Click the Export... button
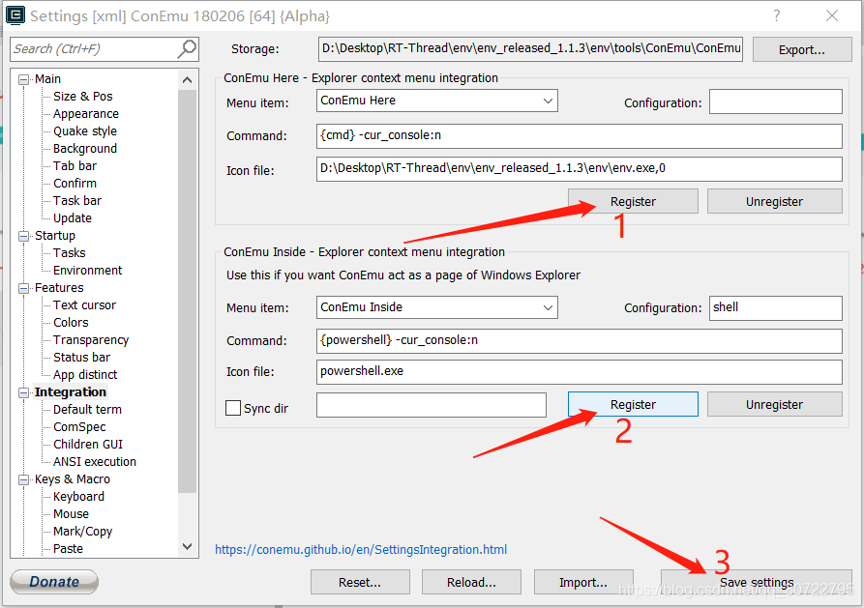The image size is (864, 608). pyautogui.click(x=802, y=49)
